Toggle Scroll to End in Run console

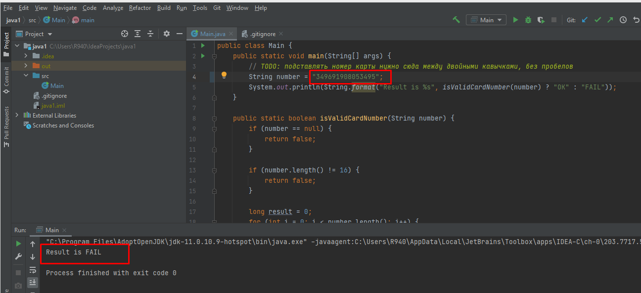point(33,282)
